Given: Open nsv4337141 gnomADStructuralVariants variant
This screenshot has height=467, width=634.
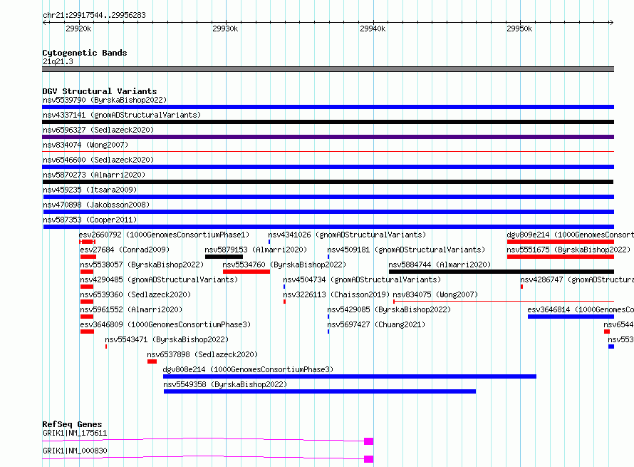Looking at the screenshot, I should pyautogui.click(x=122, y=115).
